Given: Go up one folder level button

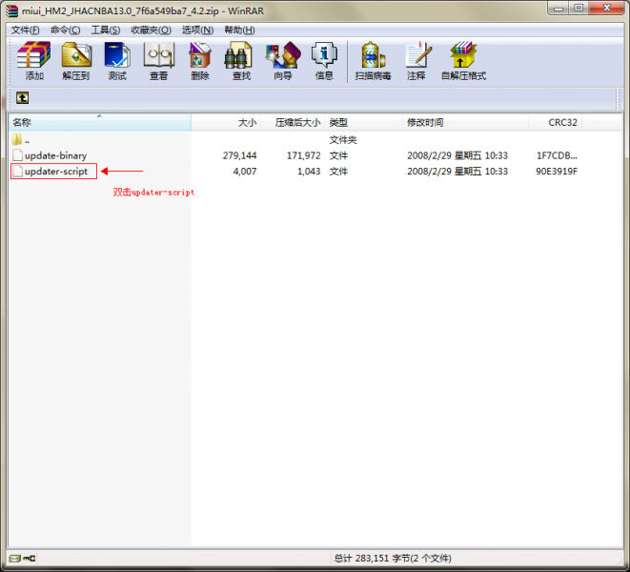Looking at the screenshot, I should (22, 97).
